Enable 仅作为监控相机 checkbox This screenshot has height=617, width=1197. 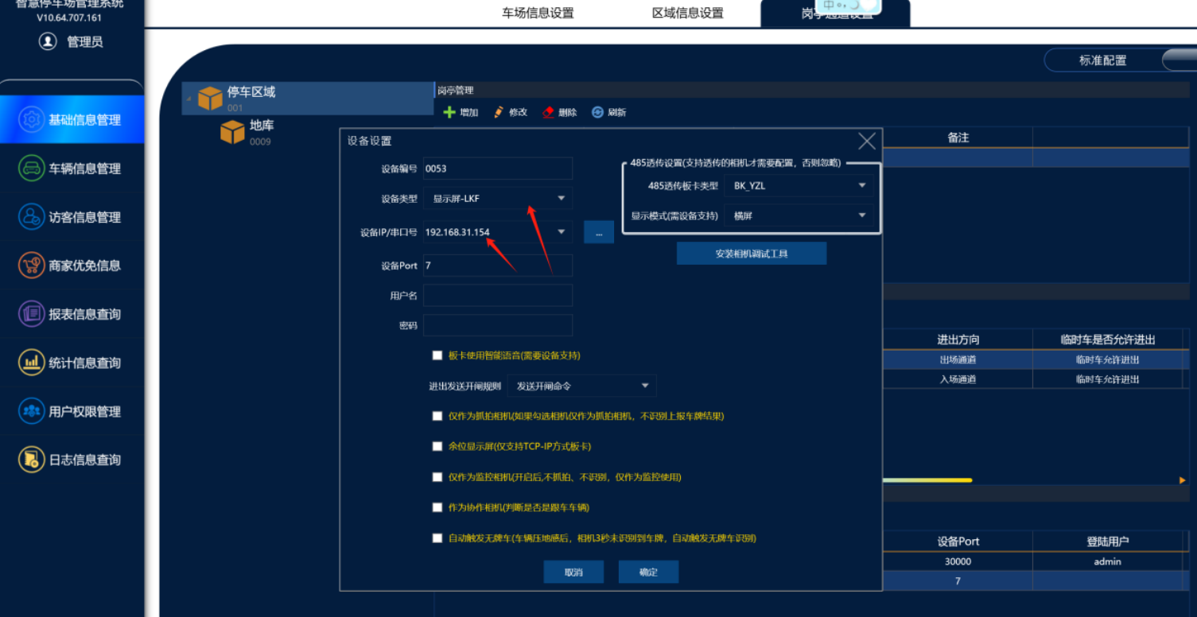pos(437,477)
